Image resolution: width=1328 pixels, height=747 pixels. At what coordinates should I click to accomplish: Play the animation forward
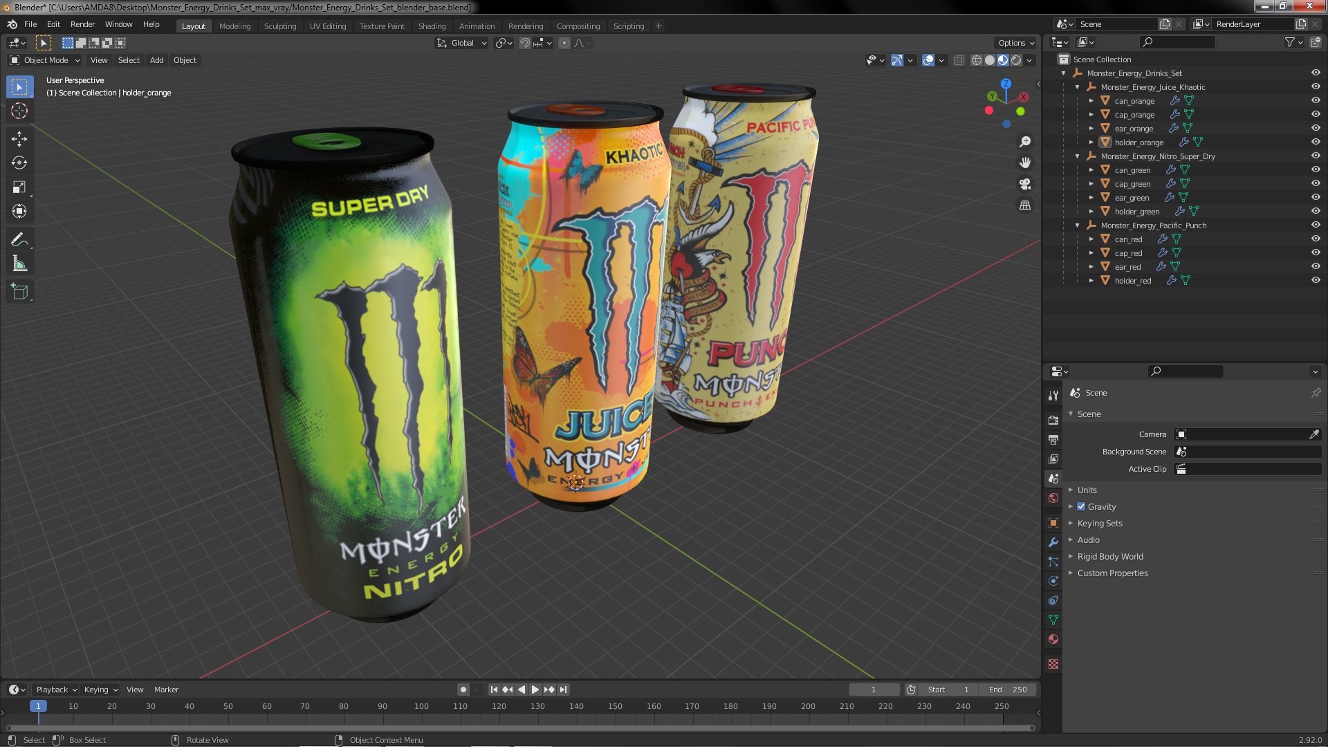535,690
